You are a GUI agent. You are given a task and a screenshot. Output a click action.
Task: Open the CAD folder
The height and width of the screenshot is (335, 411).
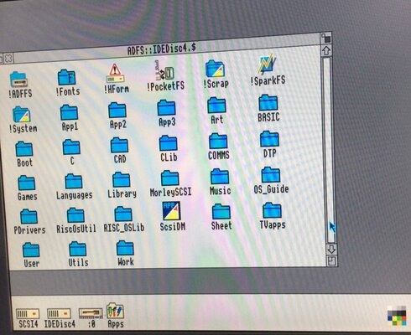119,145
